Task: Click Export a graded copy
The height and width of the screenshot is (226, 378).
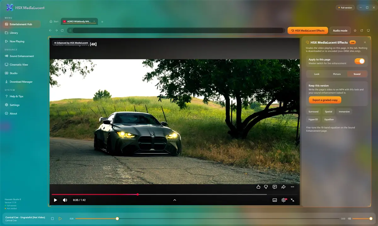Action: 325,100
